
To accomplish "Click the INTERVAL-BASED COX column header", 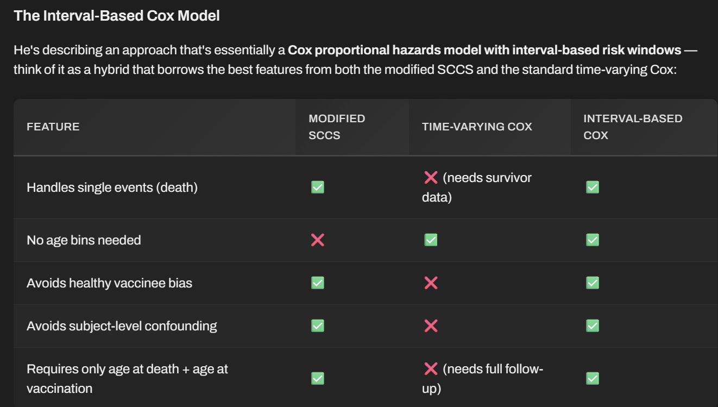I will [x=633, y=127].
